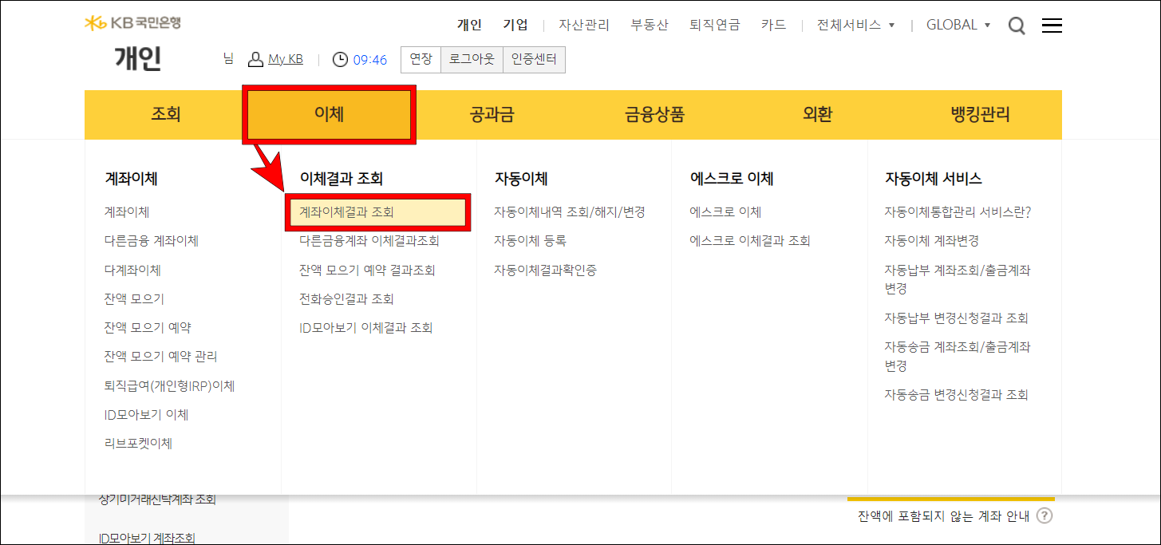Switch to the 조회 tab
This screenshot has height=545, width=1161.
click(x=166, y=114)
